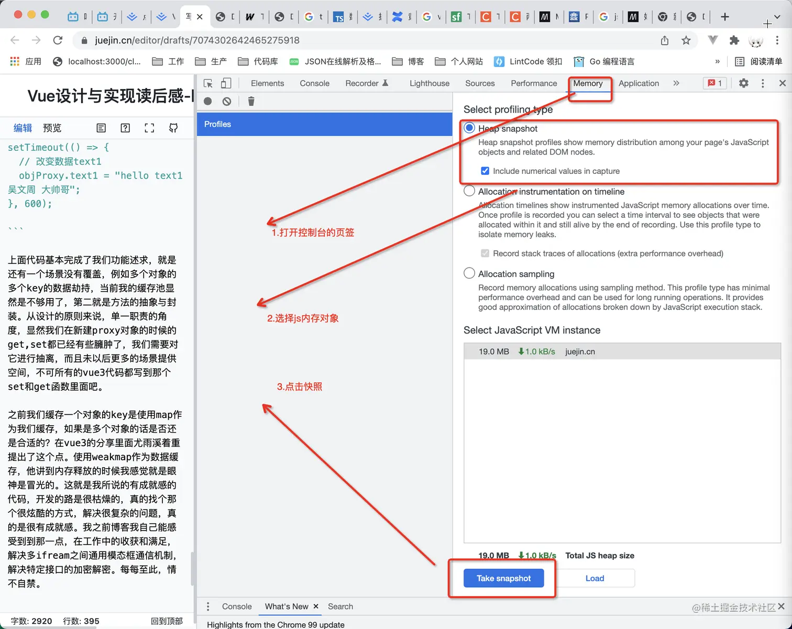Image resolution: width=792 pixels, height=629 pixels.
Task: Open the DevTools three-dot customize menu
Action: pos(763,83)
